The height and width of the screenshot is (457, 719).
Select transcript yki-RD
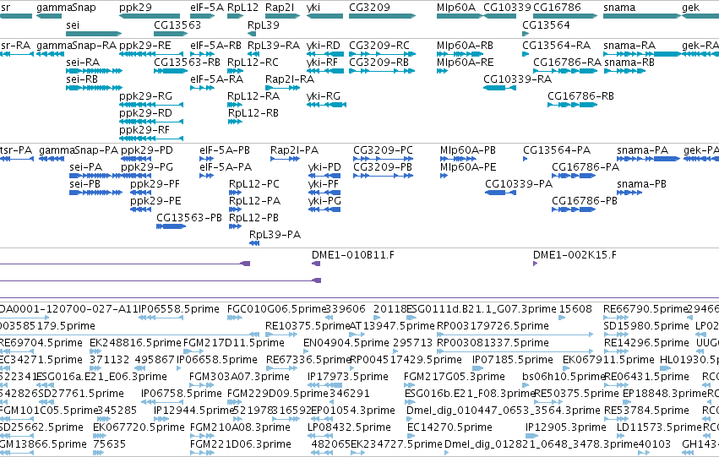pos(324,46)
